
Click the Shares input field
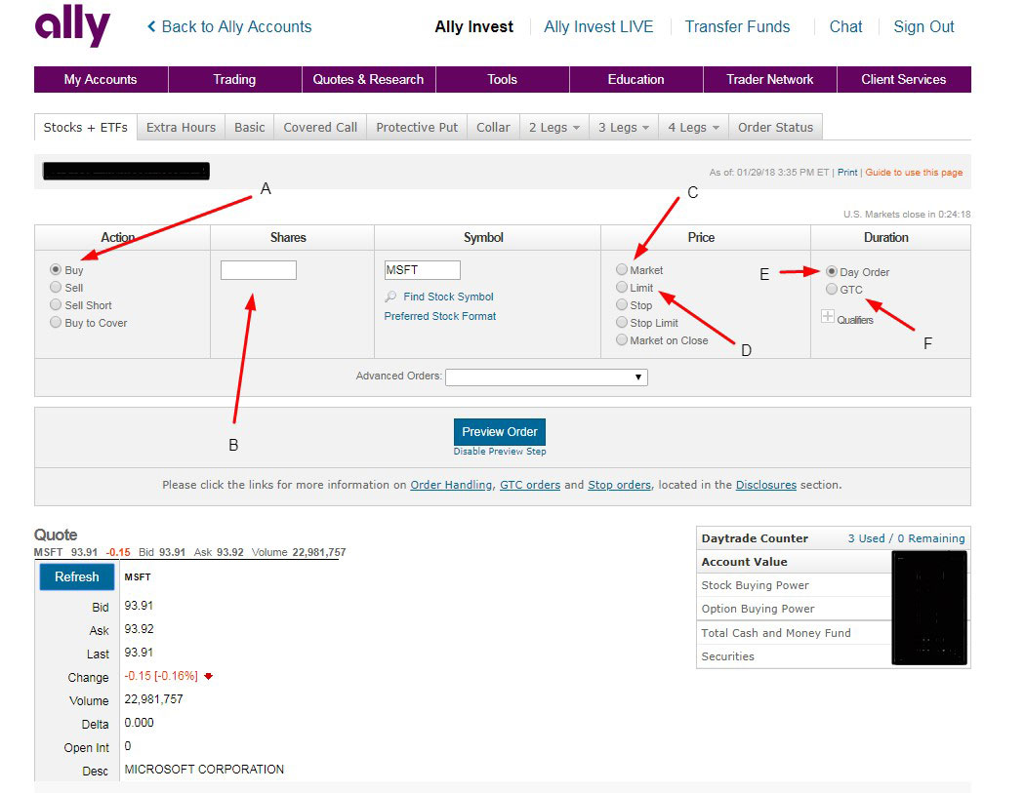click(259, 270)
